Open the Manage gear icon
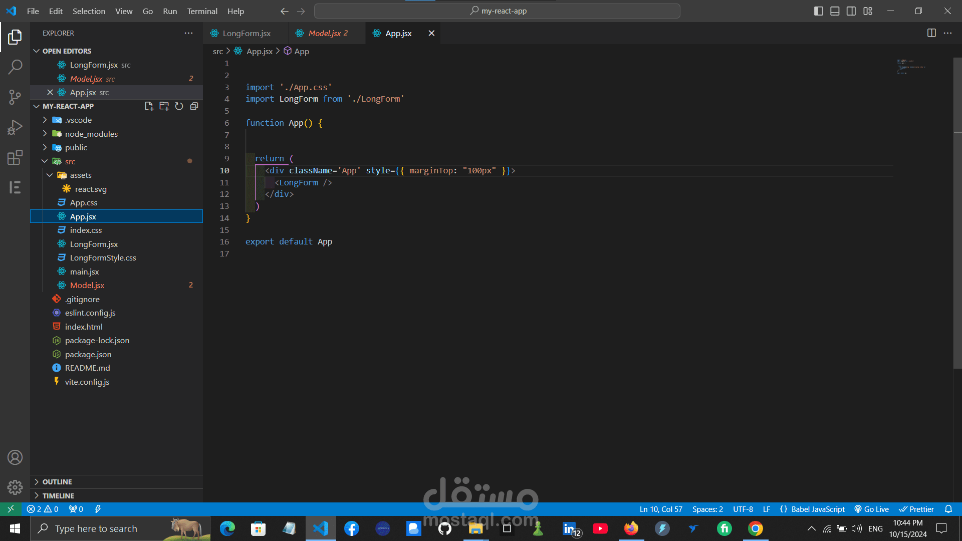Viewport: 962px width, 541px height. pos(15,487)
